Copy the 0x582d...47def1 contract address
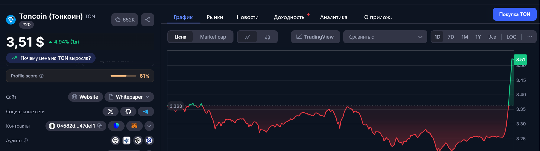Viewport: 540px width, 151px height. click(x=100, y=126)
